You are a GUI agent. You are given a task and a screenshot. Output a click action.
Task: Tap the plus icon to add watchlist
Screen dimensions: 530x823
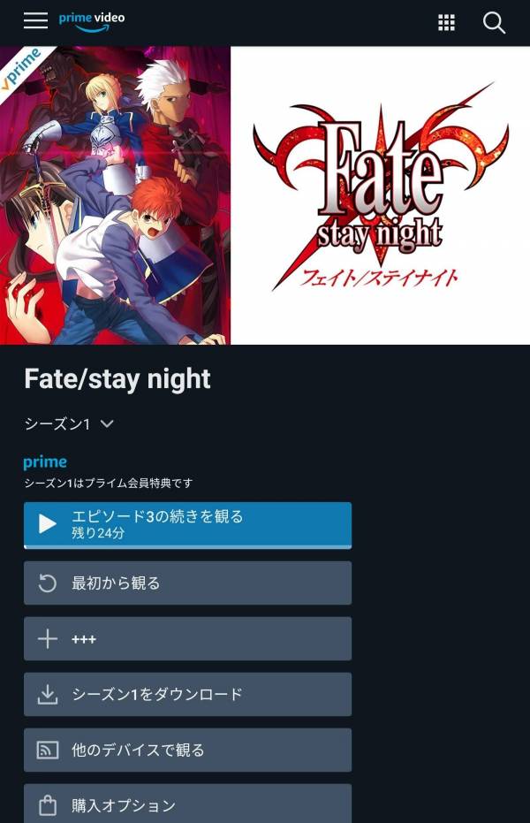tap(47, 639)
